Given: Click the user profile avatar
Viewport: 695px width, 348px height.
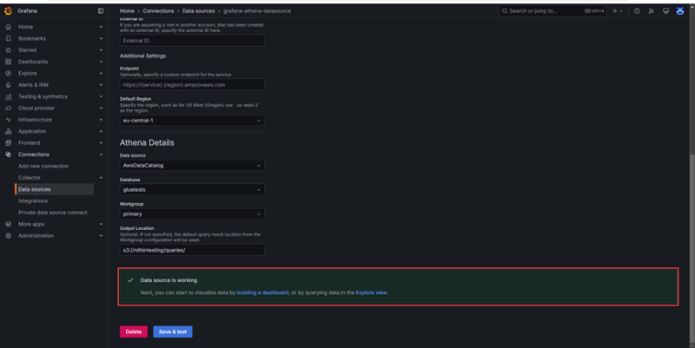Looking at the screenshot, I should click(x=679, y=11).
